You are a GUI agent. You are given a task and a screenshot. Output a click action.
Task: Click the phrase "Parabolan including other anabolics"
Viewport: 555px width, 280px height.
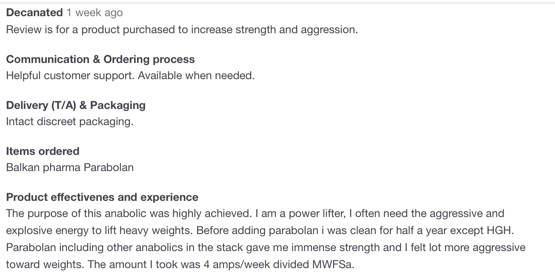(x=94, y=247)
